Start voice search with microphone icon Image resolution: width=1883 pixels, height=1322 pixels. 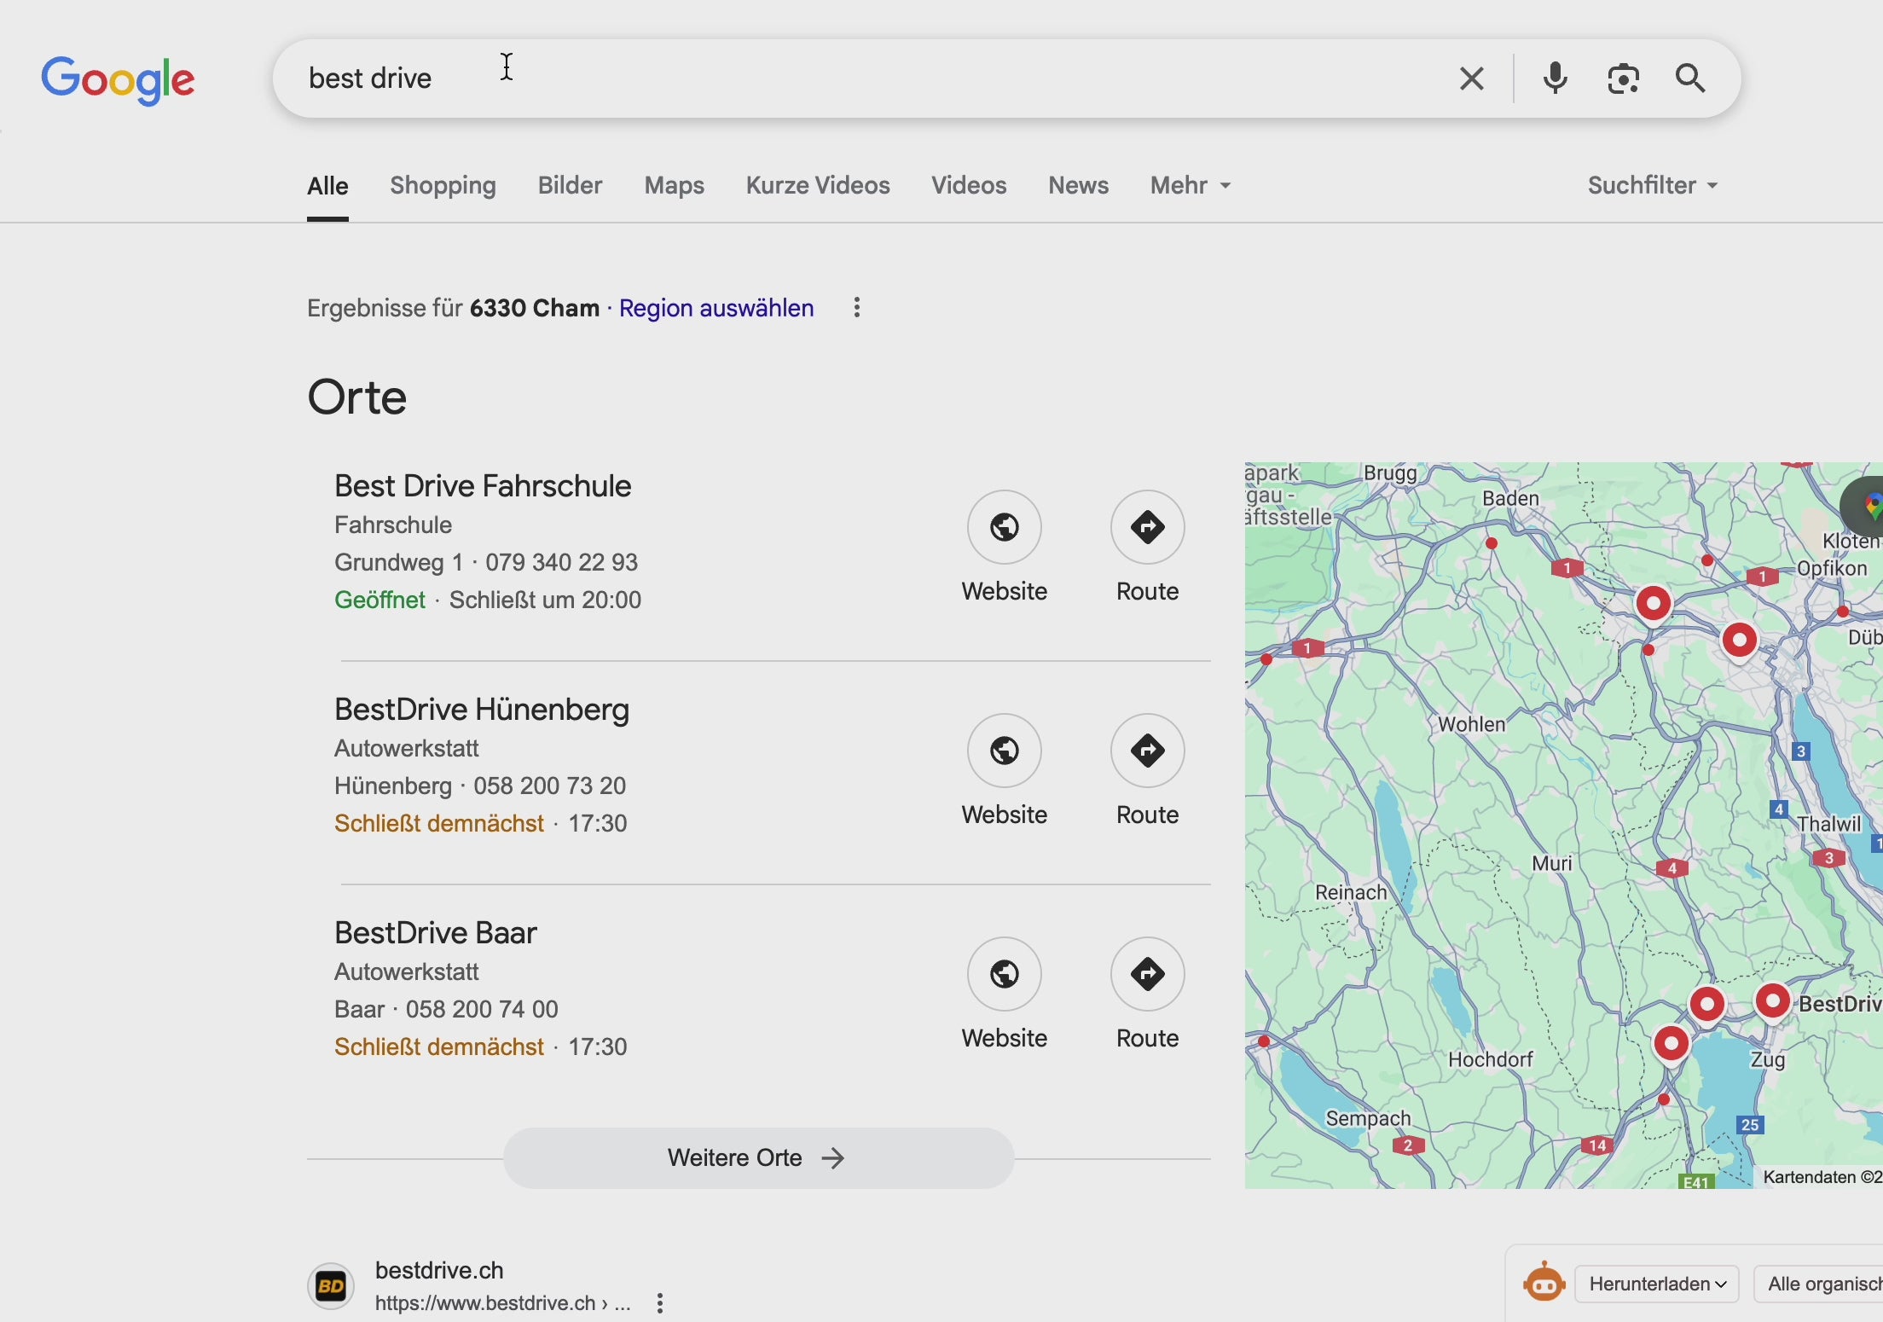tap(1555, 78)
